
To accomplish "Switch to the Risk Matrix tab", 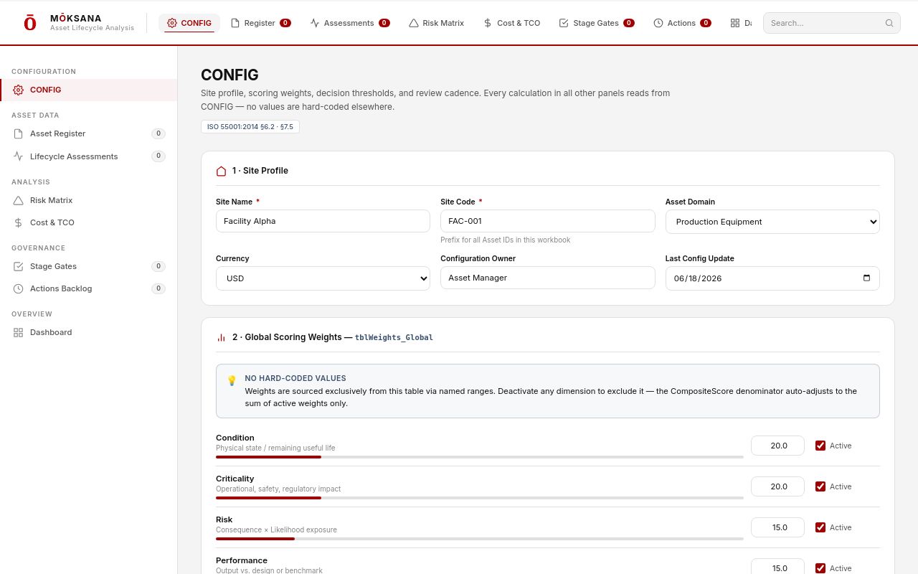I will pos(436,23).
